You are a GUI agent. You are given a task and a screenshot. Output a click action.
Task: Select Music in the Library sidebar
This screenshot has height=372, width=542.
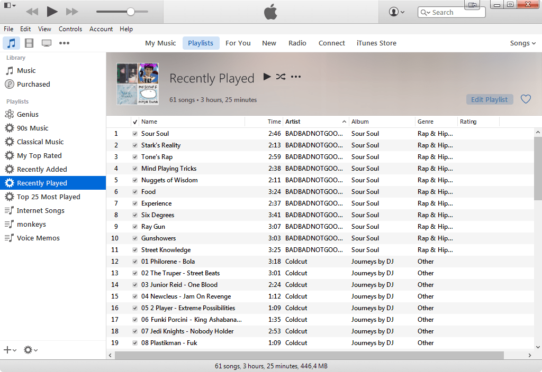click(x=26, y=71)
